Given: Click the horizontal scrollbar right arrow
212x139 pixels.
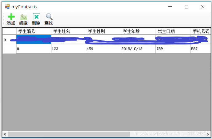Looking at the screenshot, I should pos(208,134).
